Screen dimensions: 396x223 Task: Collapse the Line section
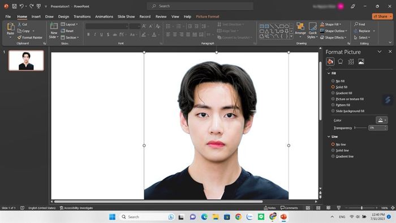(329, 136)
